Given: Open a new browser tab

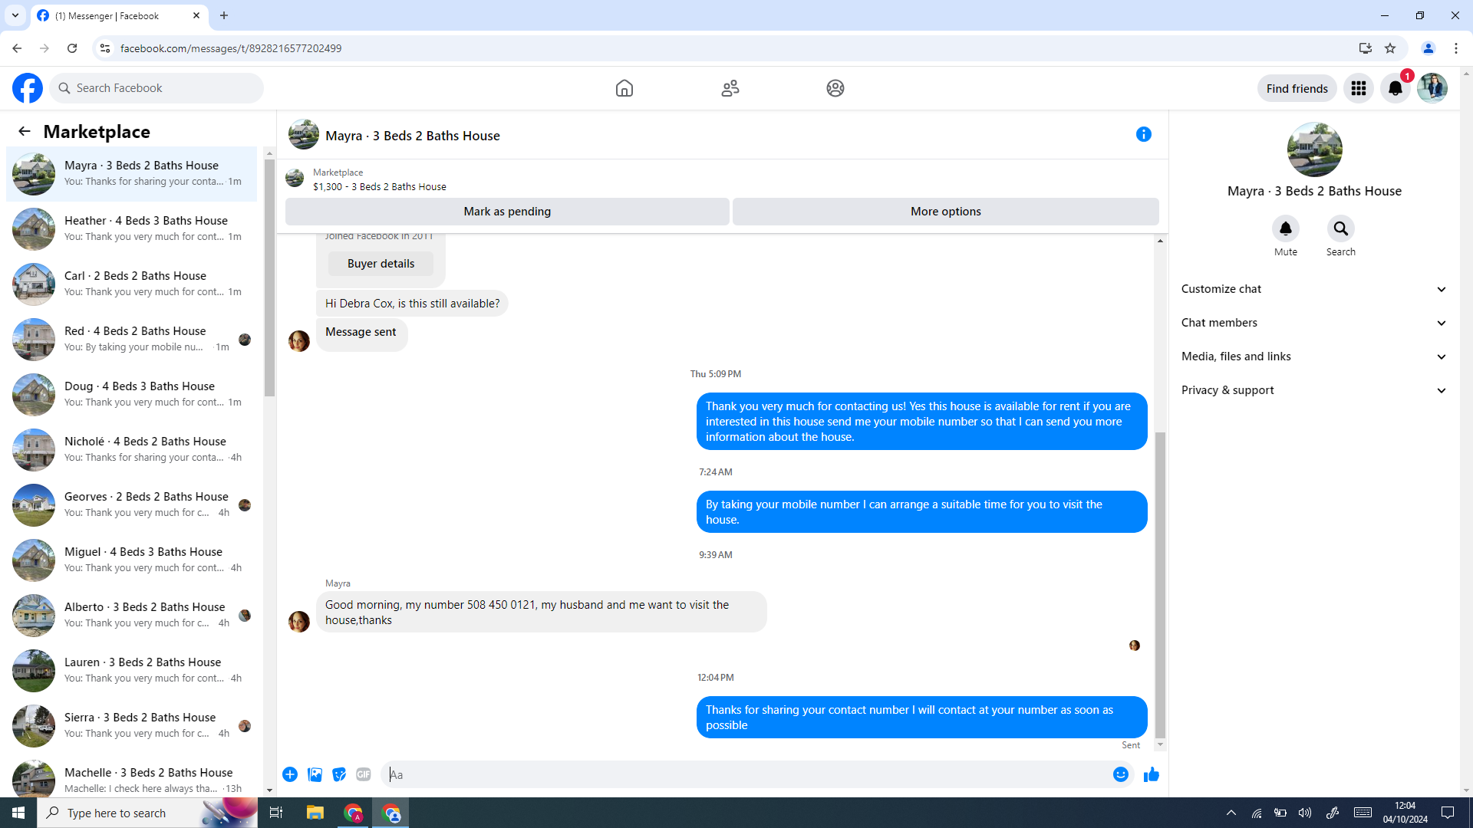Looking at the screenshot, I should pyautogui.click(x=224, y=15).
